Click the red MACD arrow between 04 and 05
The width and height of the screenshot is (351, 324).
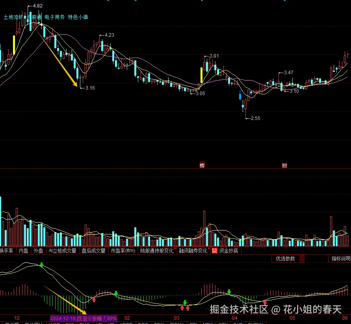(x=265, y=303)
